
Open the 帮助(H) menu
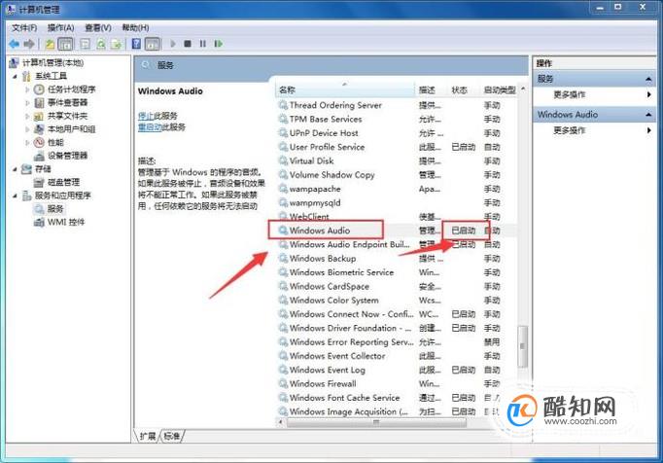[135, 27]
